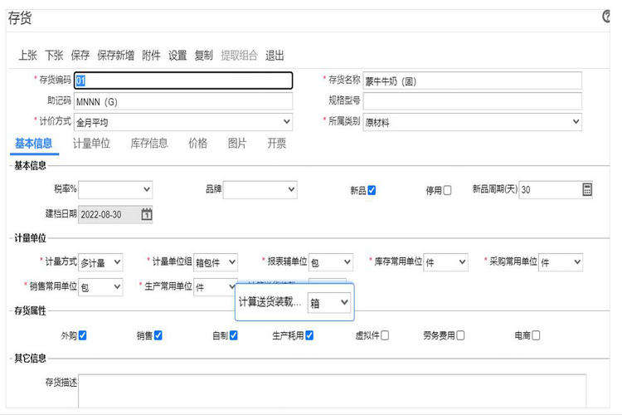The width and height of the screenshot is (622, 415).
Task: Click the help question mark icon
Action: [617, 17]
